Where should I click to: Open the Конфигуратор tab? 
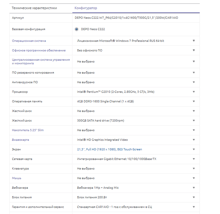click(86, 8)
